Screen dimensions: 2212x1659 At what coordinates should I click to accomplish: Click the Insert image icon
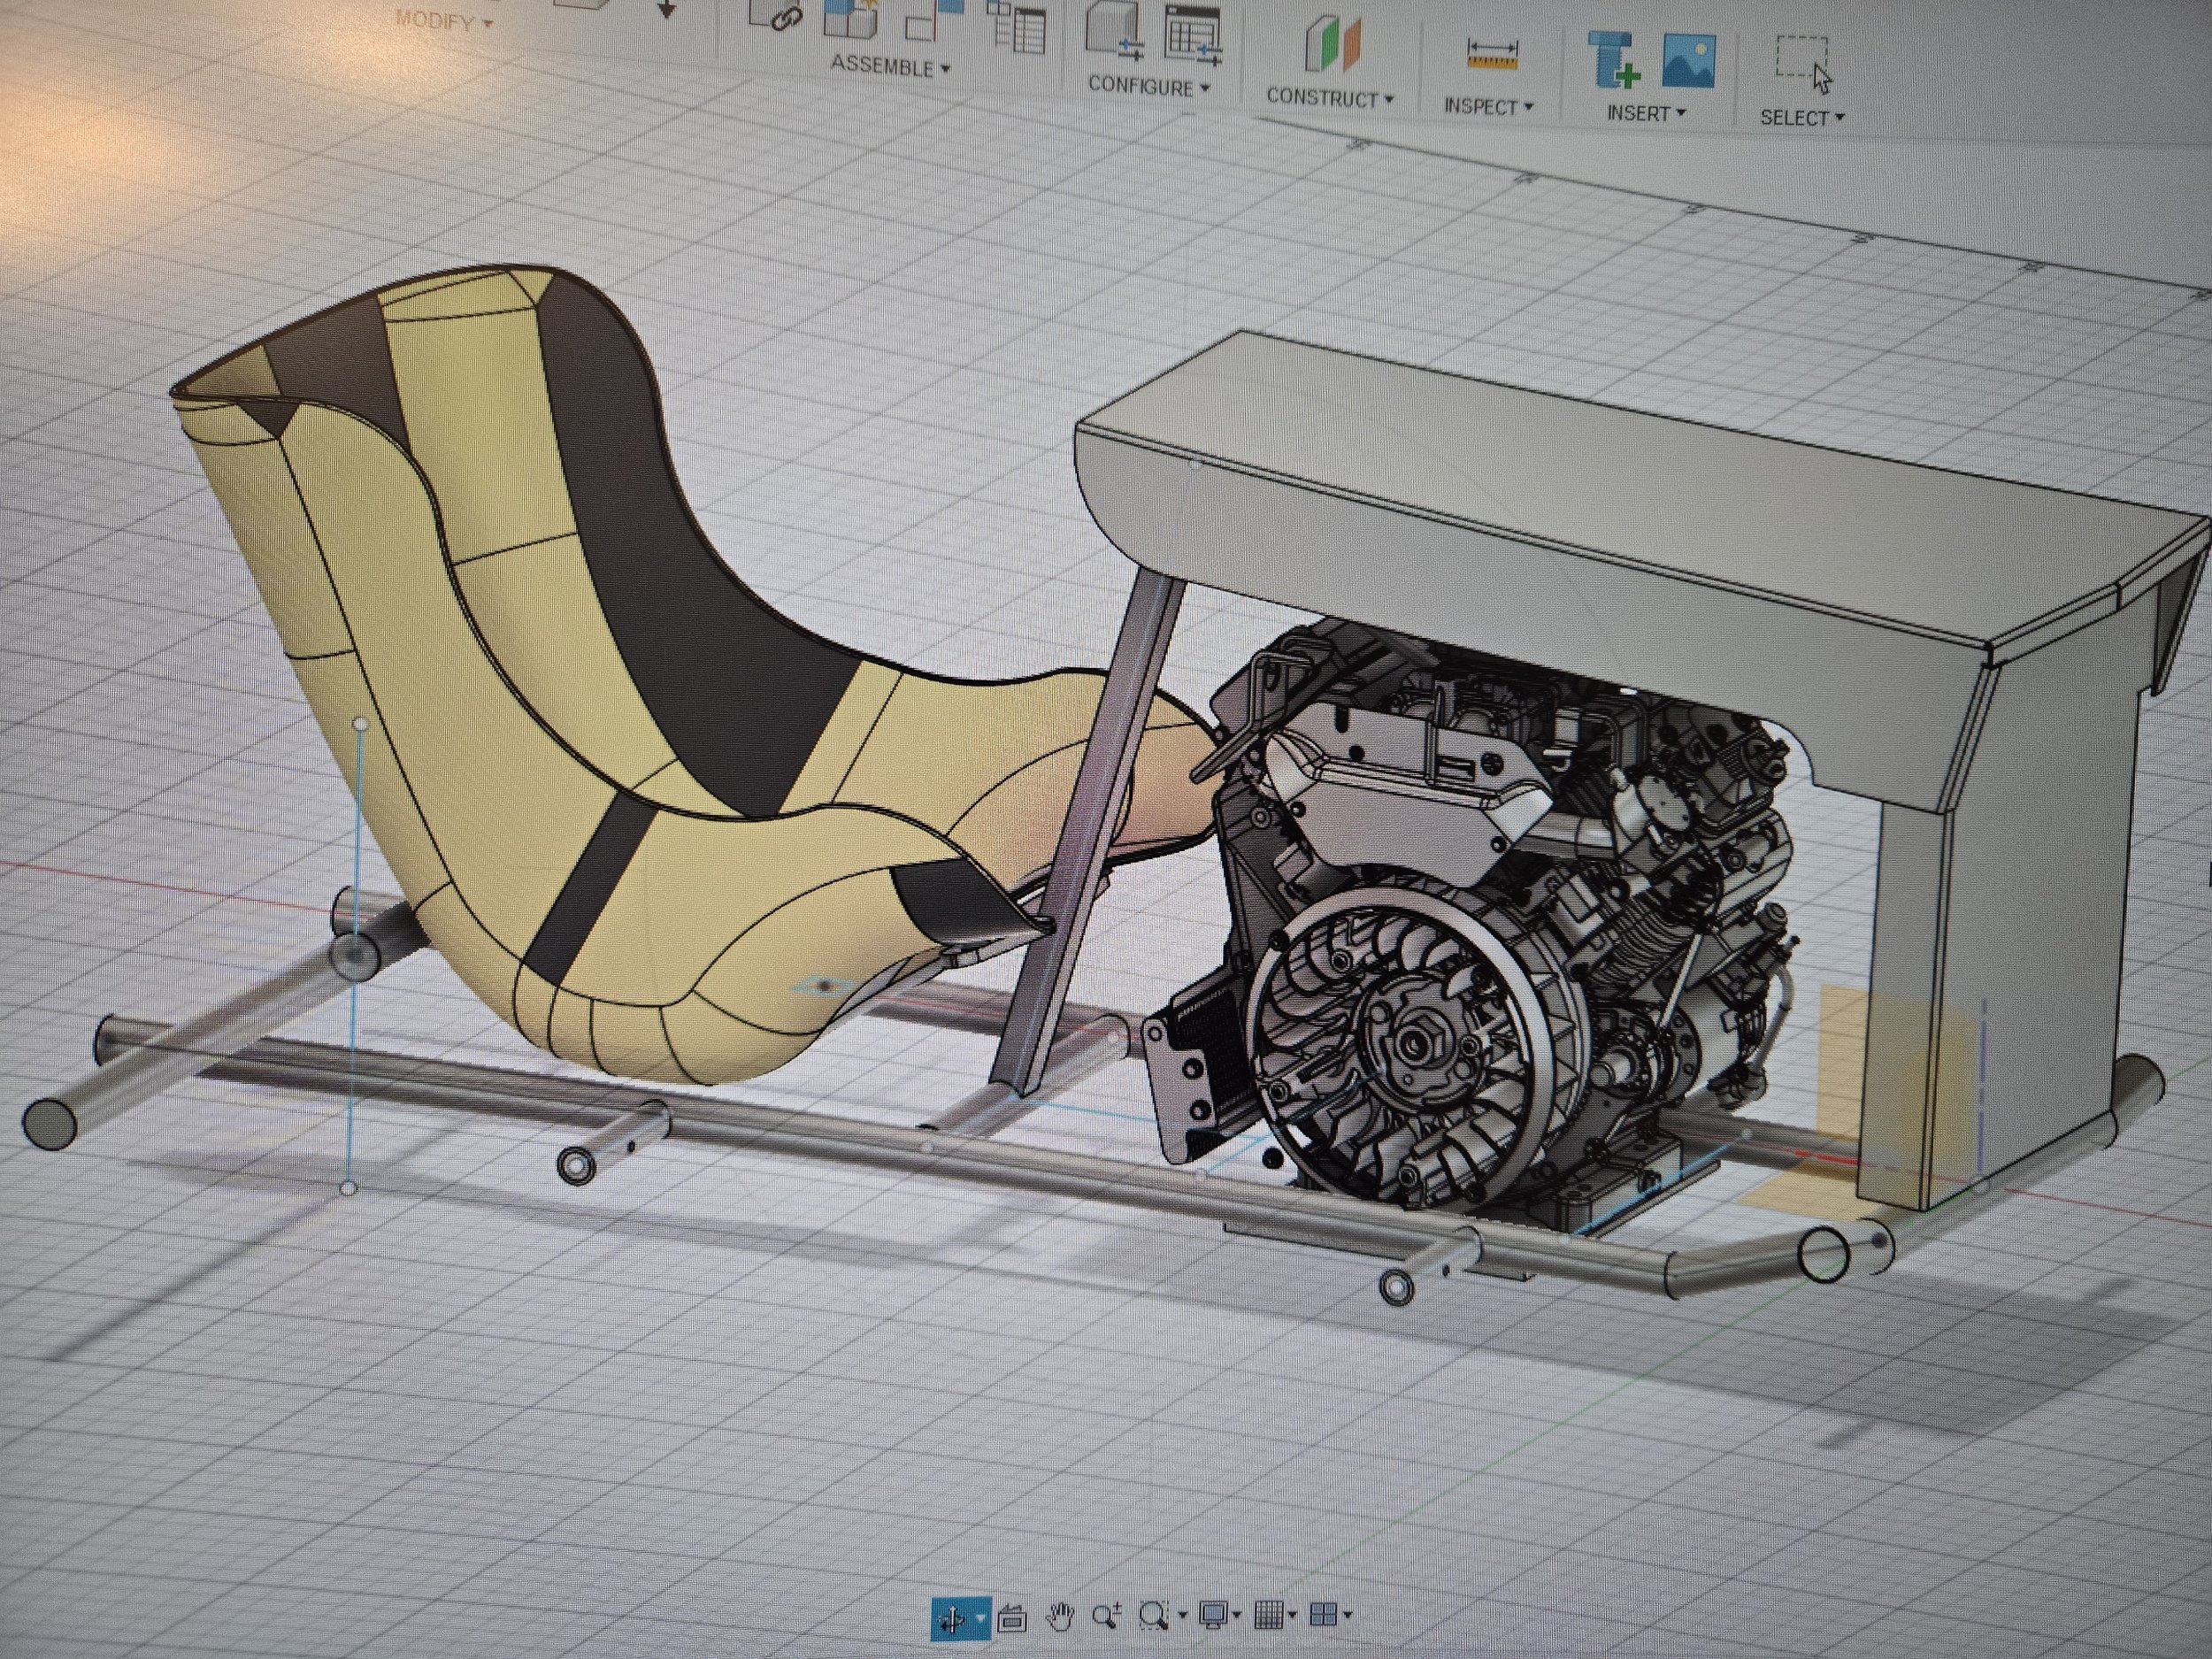[x=1689, y=61]
